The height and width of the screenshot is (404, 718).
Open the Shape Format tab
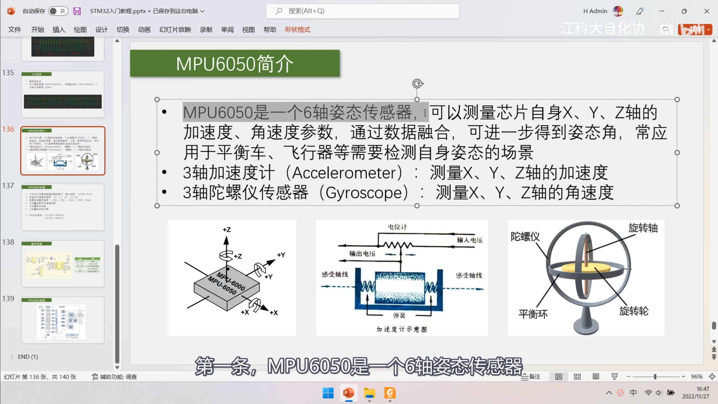pos(297,30)
